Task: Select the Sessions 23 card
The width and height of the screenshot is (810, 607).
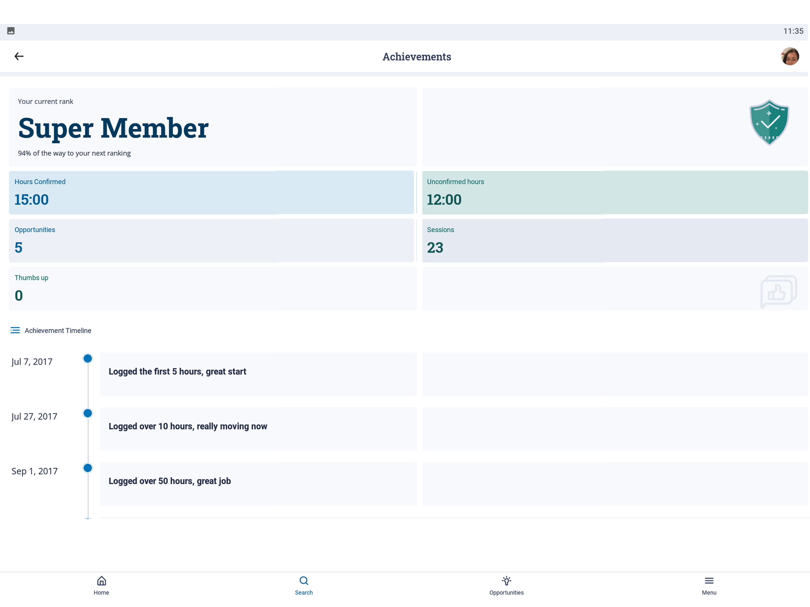Action: (614, 241)
